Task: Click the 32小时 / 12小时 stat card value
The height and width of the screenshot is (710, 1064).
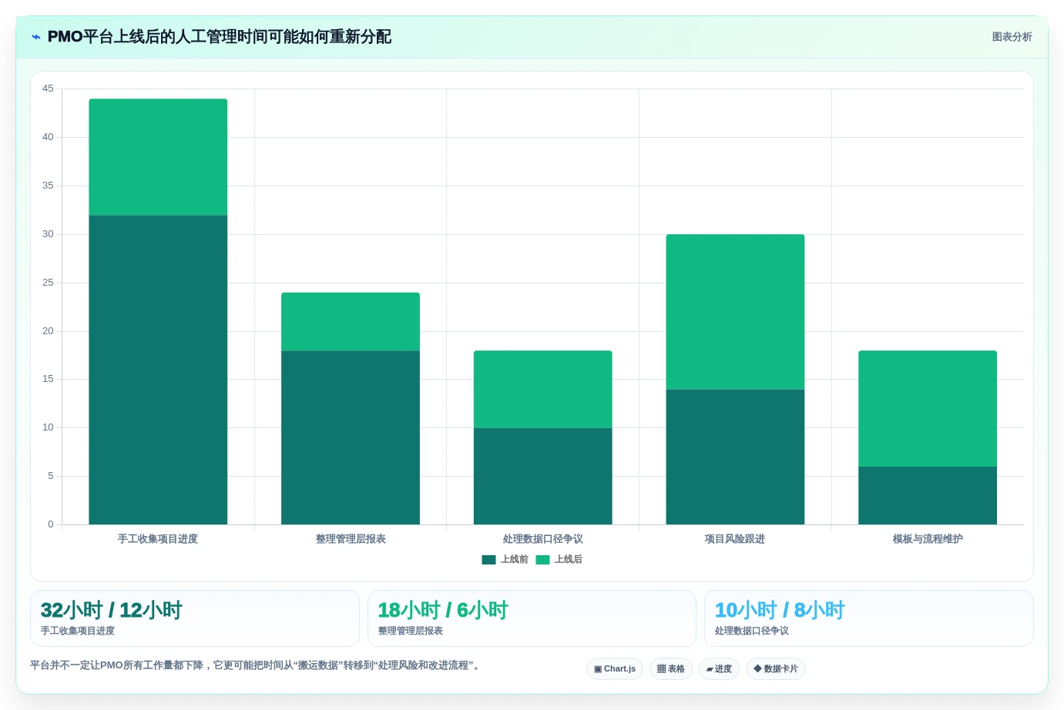Action: click(x=111, y=611)
